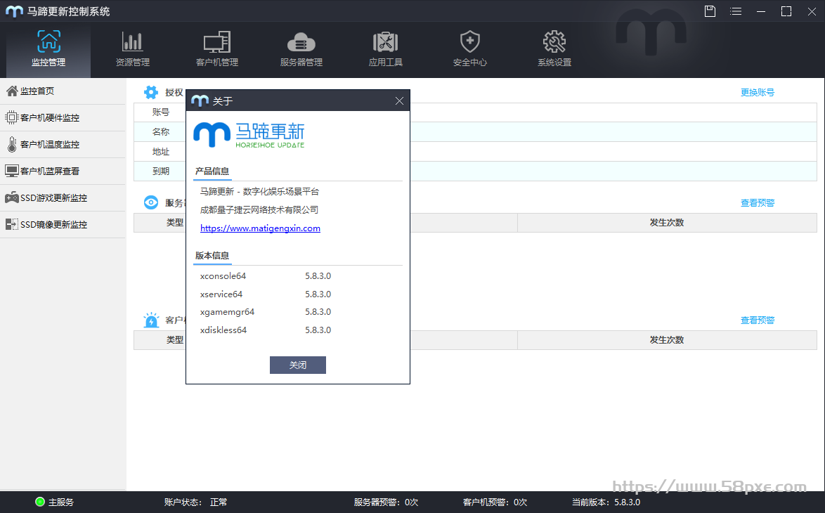Click the green 主服务 status indicator

pos(40,502)
